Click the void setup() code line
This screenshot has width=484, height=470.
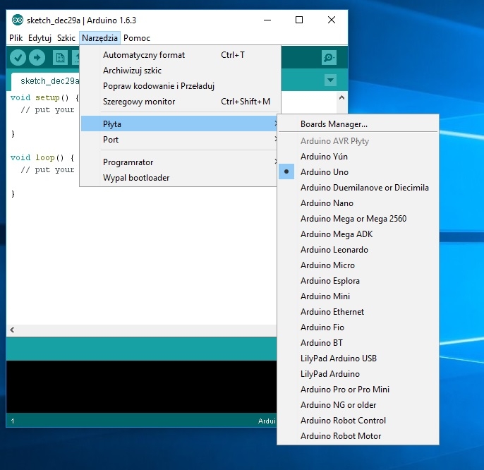[44, 97]
